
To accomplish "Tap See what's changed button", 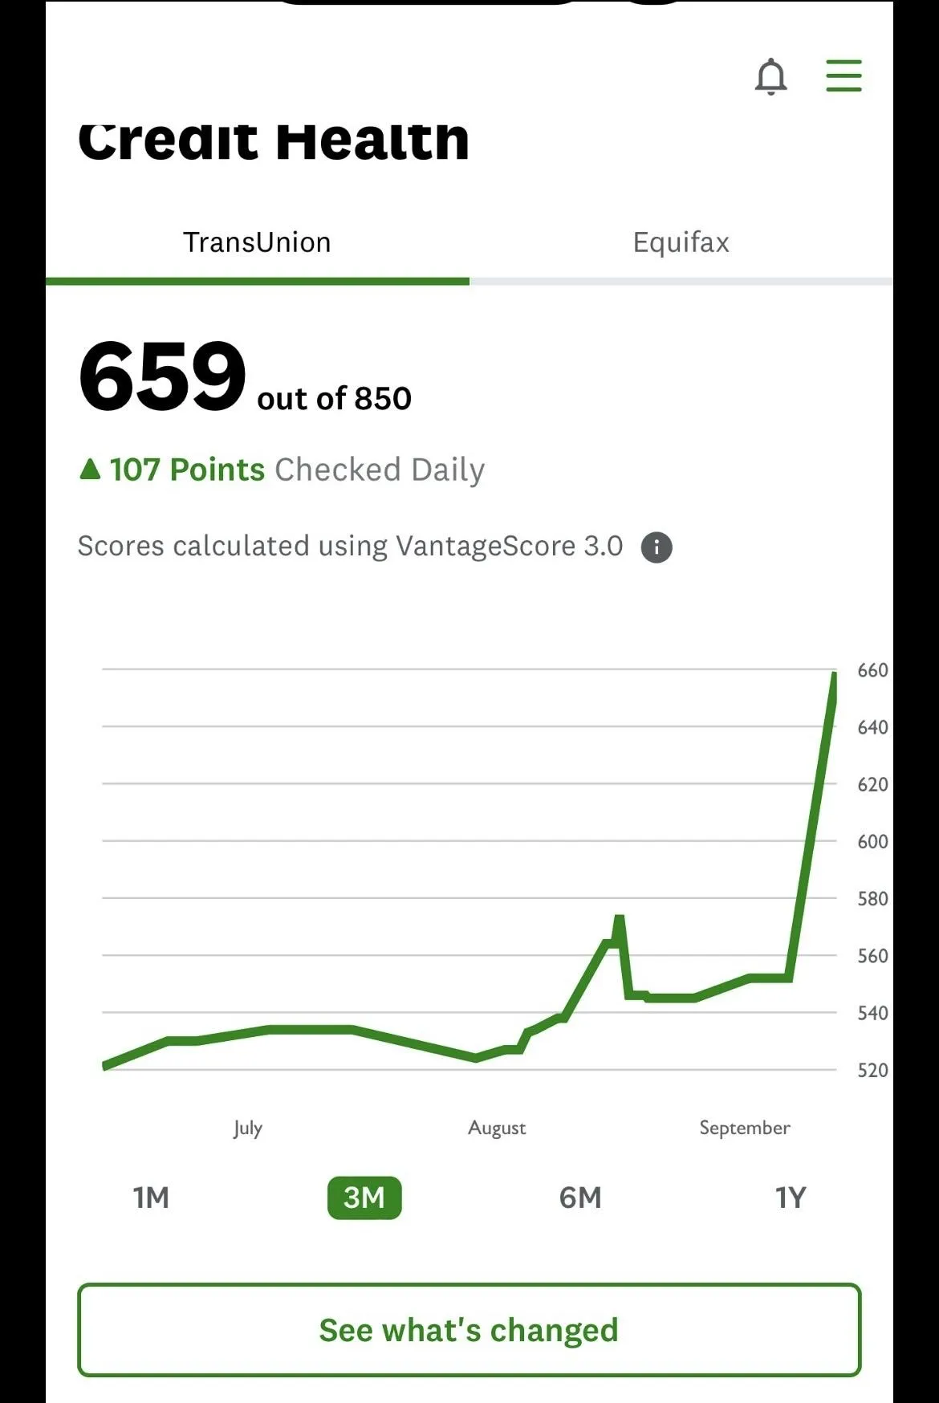I will pos(469,1330).
